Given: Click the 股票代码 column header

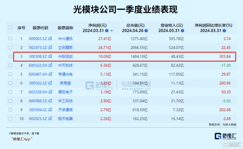Looking at the screenshot, I should (40, 28).
